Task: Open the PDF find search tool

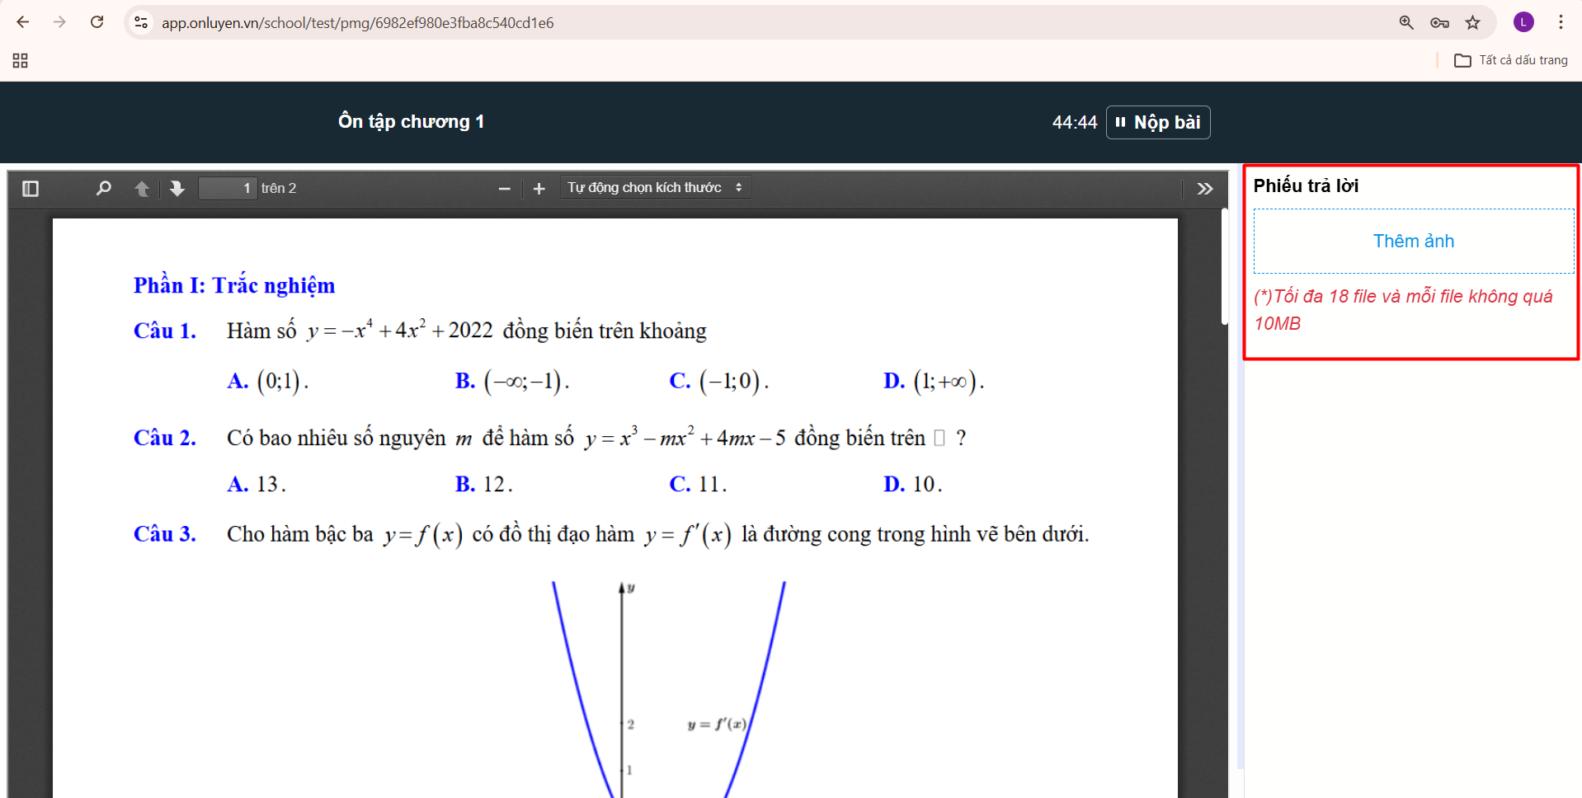Action: click(103, 189)
